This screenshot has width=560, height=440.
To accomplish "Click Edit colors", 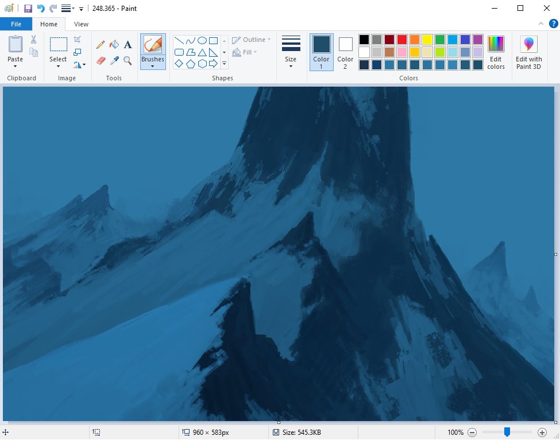I will [496, 52].
